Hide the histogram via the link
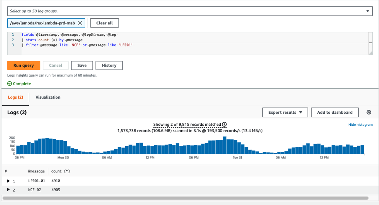The height and width of the screenshot is (205, 379). point(360,124)
